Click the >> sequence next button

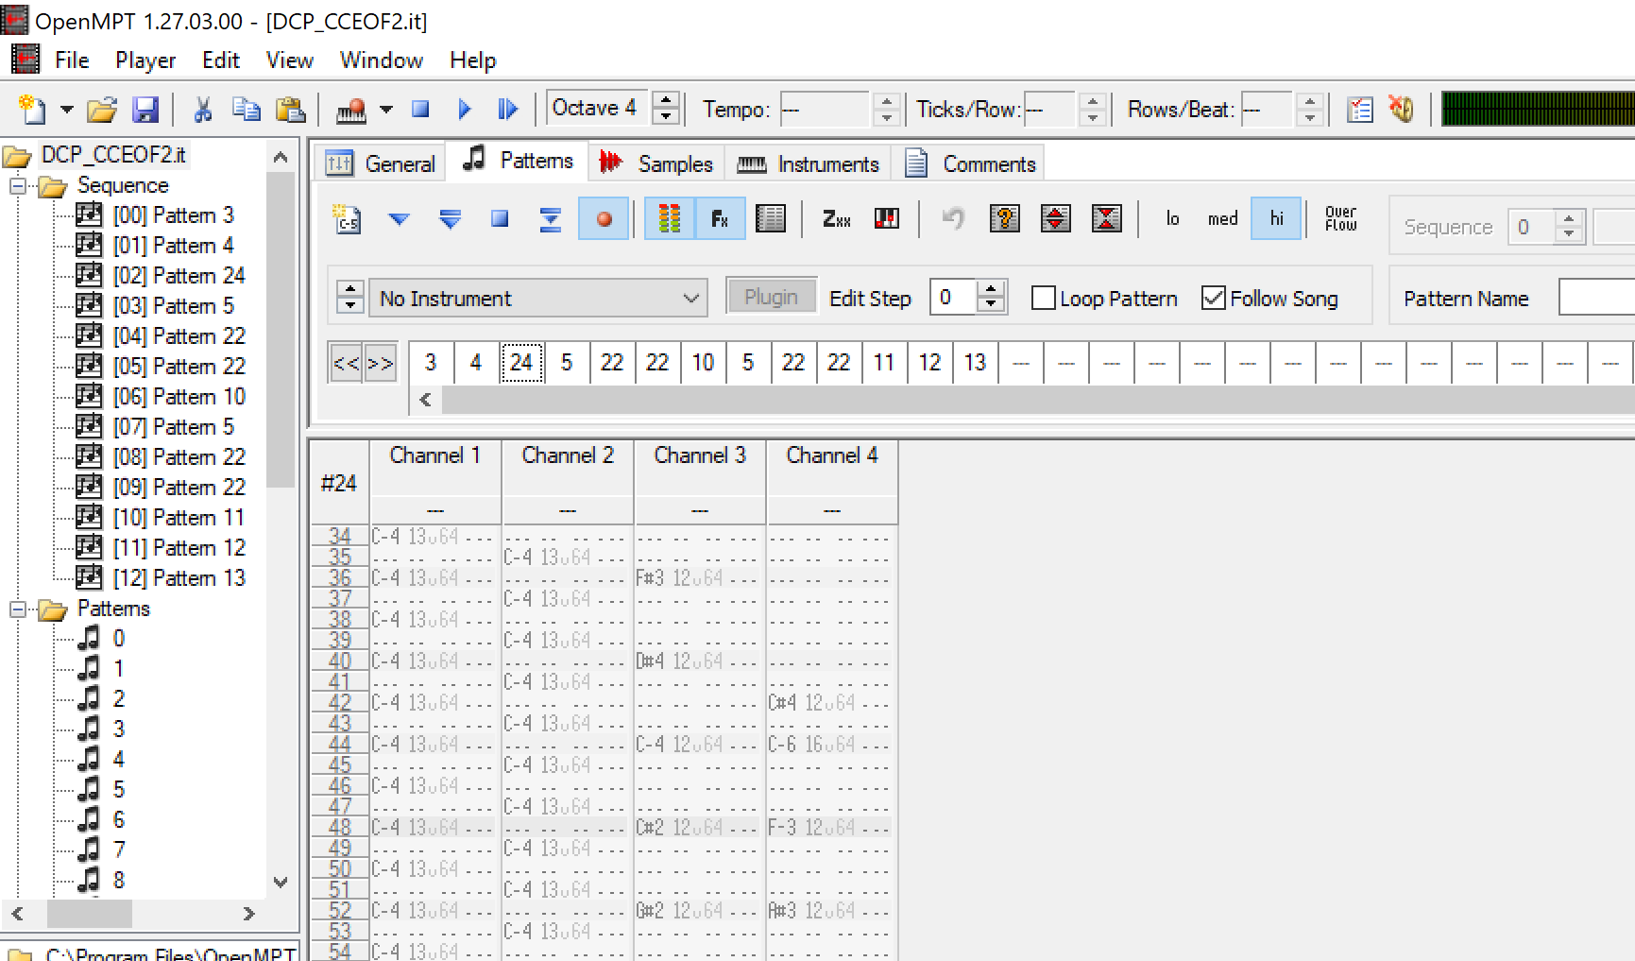coord(380,364)
